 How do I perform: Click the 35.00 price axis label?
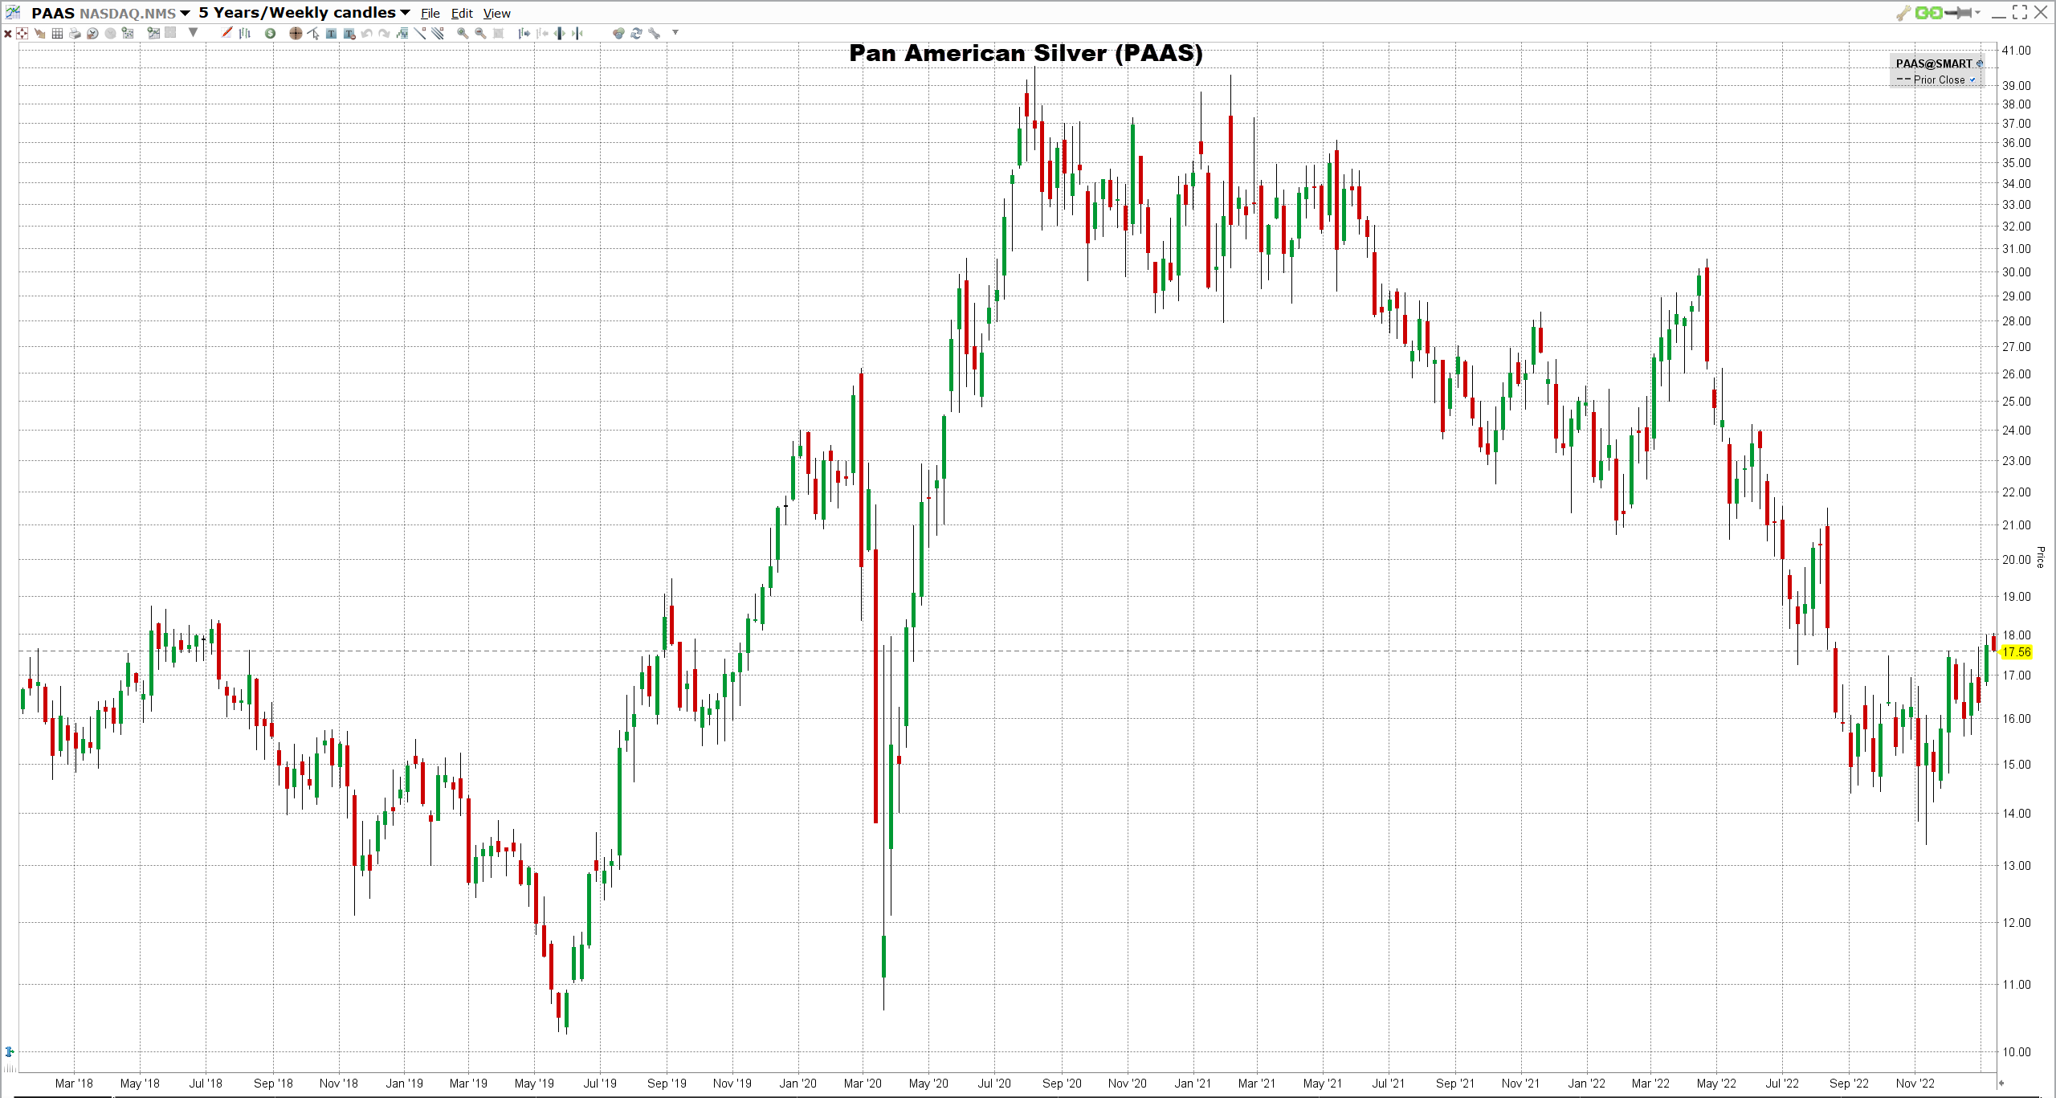(x=2016, y=163)
